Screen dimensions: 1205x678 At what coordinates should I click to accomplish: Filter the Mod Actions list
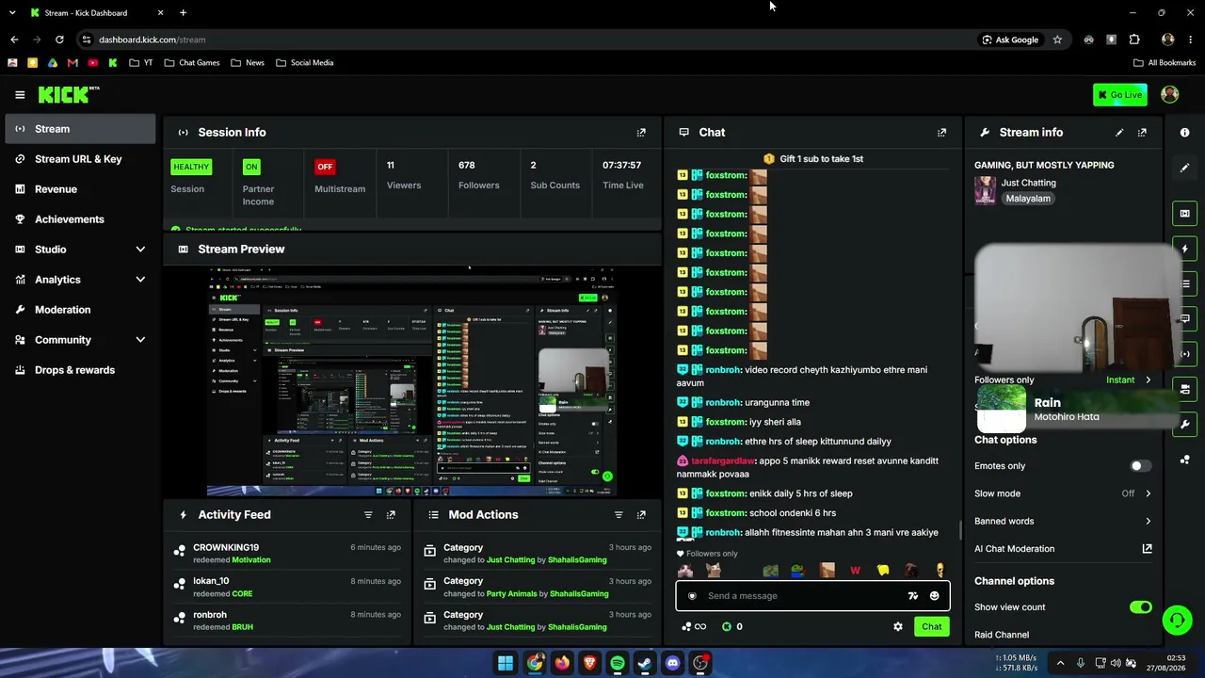coord(619,515)
